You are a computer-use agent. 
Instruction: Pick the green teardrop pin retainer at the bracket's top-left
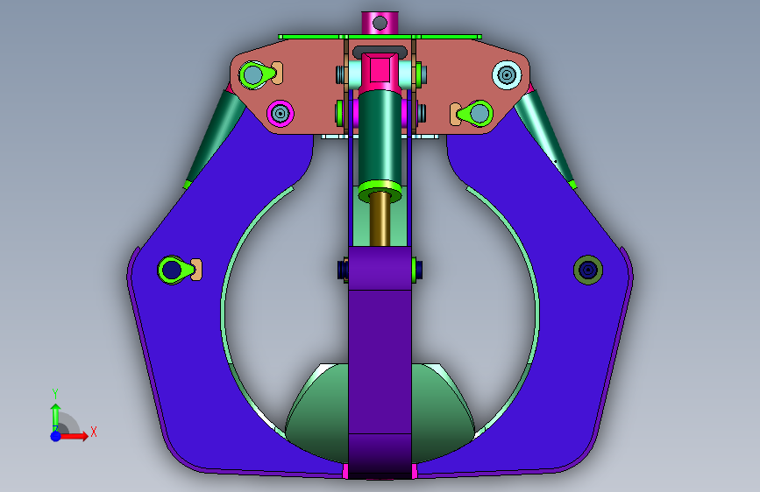point(257,75)
